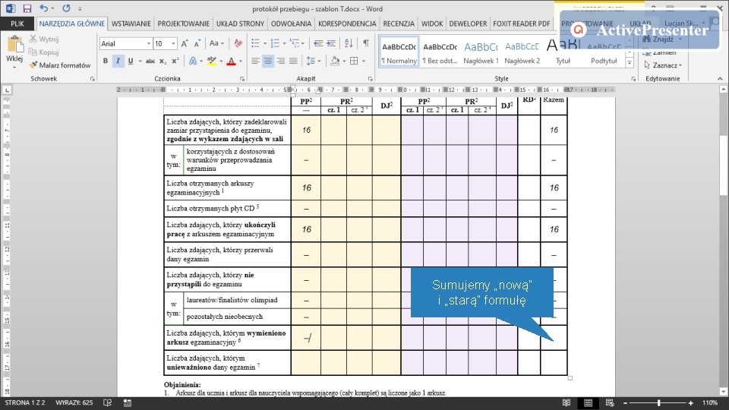Open the FOXIT READER PDF tab
This screenshot has height=410, width=729.
point(521,24)
